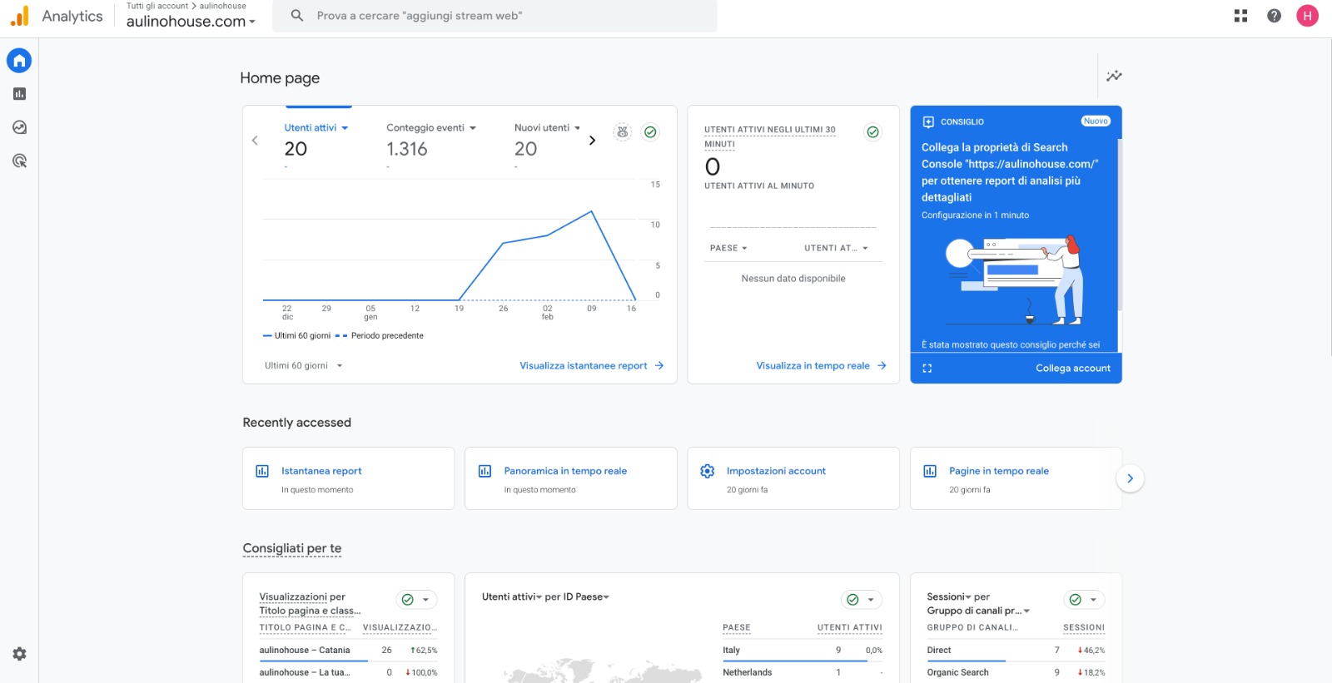The height and width of the screenshot is (683, 1332).
Task: Open Panoramica in tempo reale recent card
Action: 570,478
